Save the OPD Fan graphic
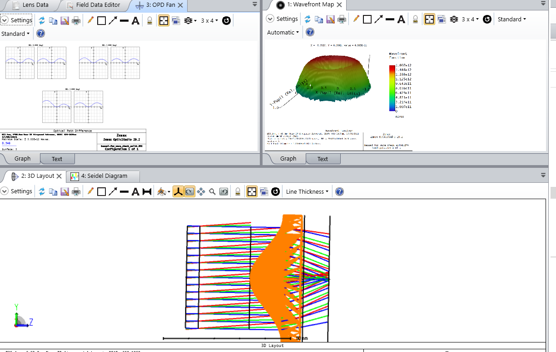This screenshot has height=352, width=556. [x=65, y=20]
